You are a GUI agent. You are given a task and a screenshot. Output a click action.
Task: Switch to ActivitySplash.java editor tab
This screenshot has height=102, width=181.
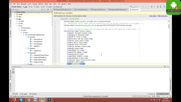tap(82, 10)
